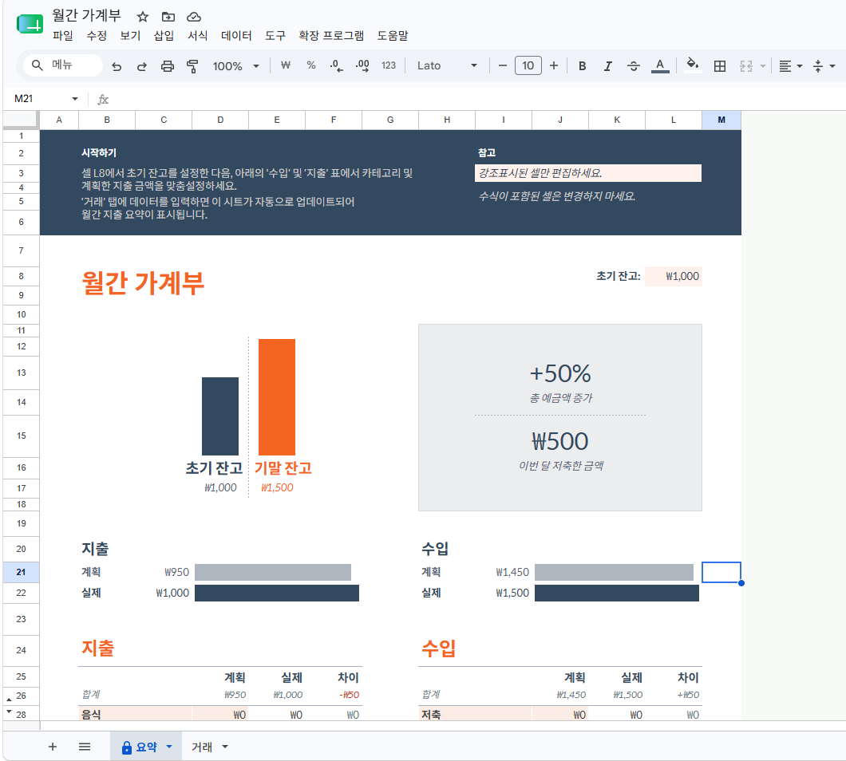Click the document title 월간 가계부
Screen dimensions: 846x761
click(x=86, y=16)
